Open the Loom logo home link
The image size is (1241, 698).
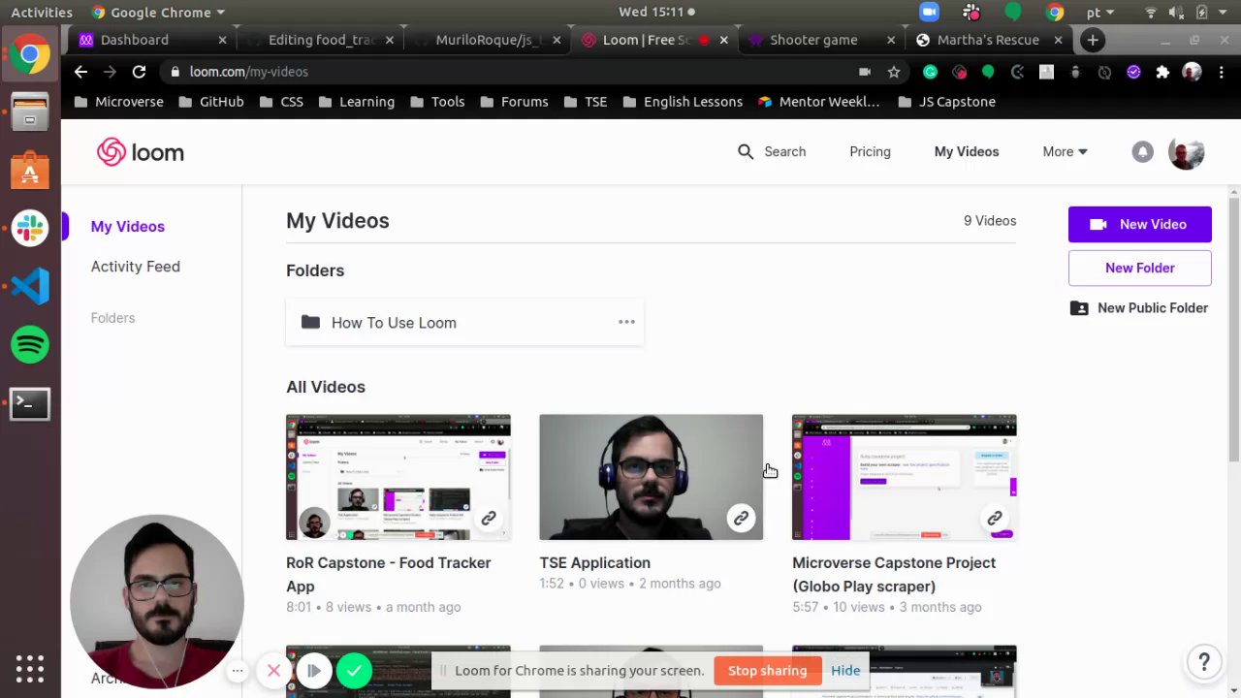tap(141, 152)
